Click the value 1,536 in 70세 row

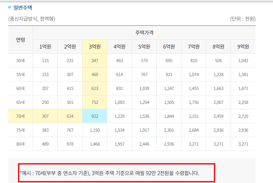(144, 116)
